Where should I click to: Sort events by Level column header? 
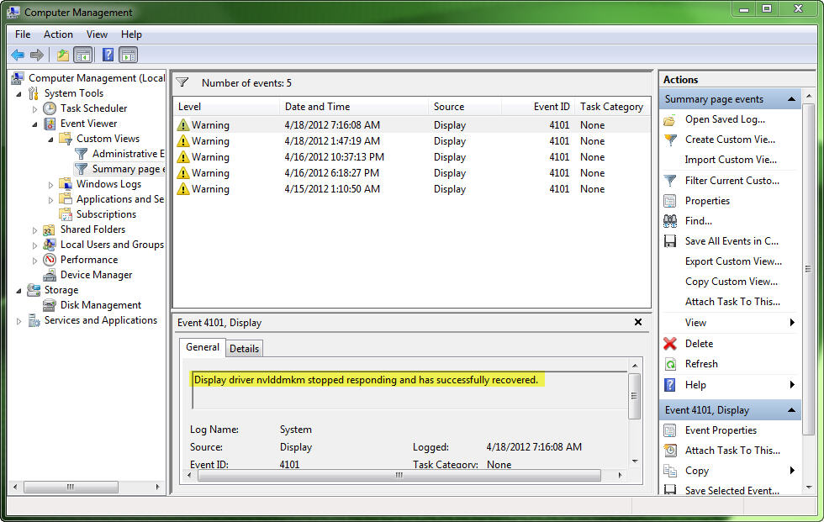tap(226, 107)
